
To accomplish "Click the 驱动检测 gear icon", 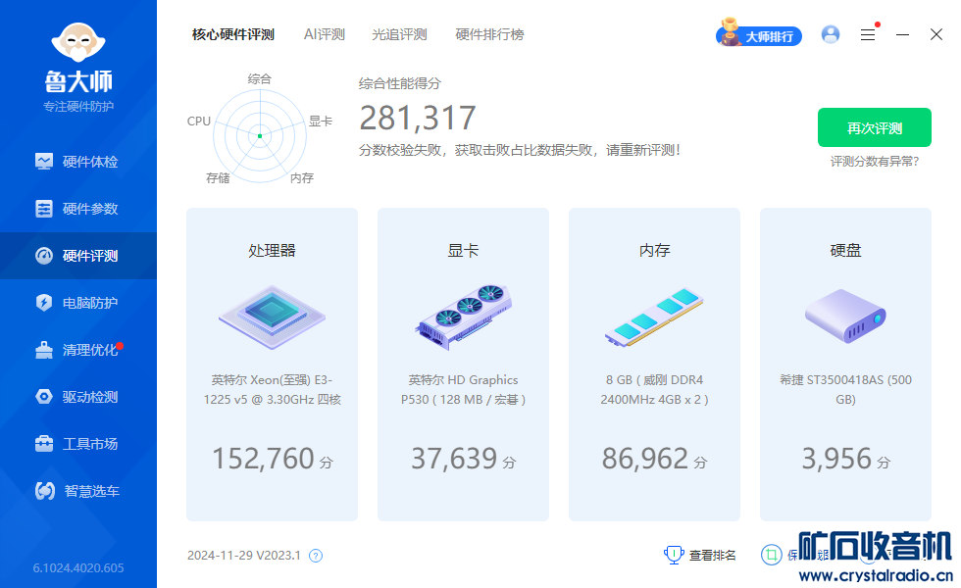I will [x=44, y=397].
